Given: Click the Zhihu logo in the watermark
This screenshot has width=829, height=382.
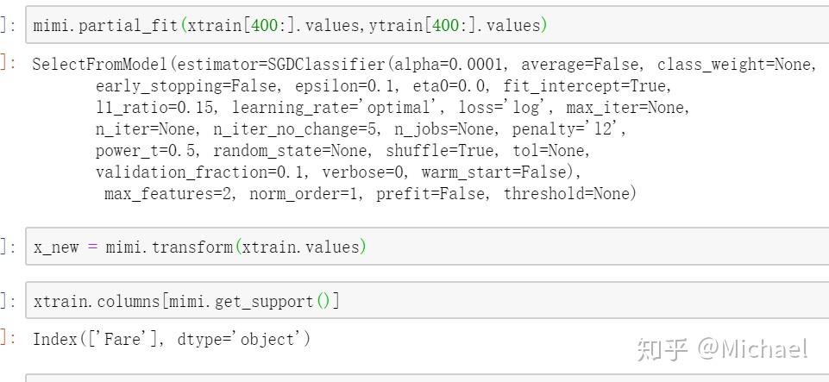Looking at the screenshot, I should pyautogui.click(x=663, y=349).
